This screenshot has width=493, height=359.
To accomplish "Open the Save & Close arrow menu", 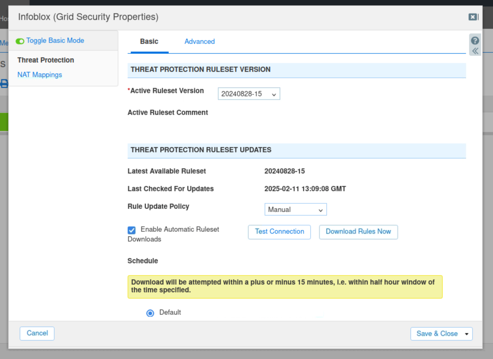I will pyautogui.click(x=467, y=334).
